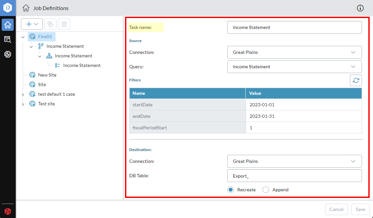Click the globe icon next to Site
This screenshot has width=373, height=218.
click(x=32, y=85)
